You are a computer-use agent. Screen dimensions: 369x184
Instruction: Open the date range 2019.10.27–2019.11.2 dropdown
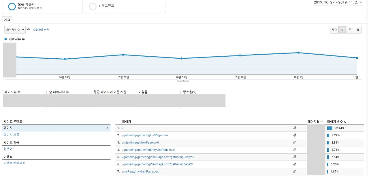[x=337, y=2]
